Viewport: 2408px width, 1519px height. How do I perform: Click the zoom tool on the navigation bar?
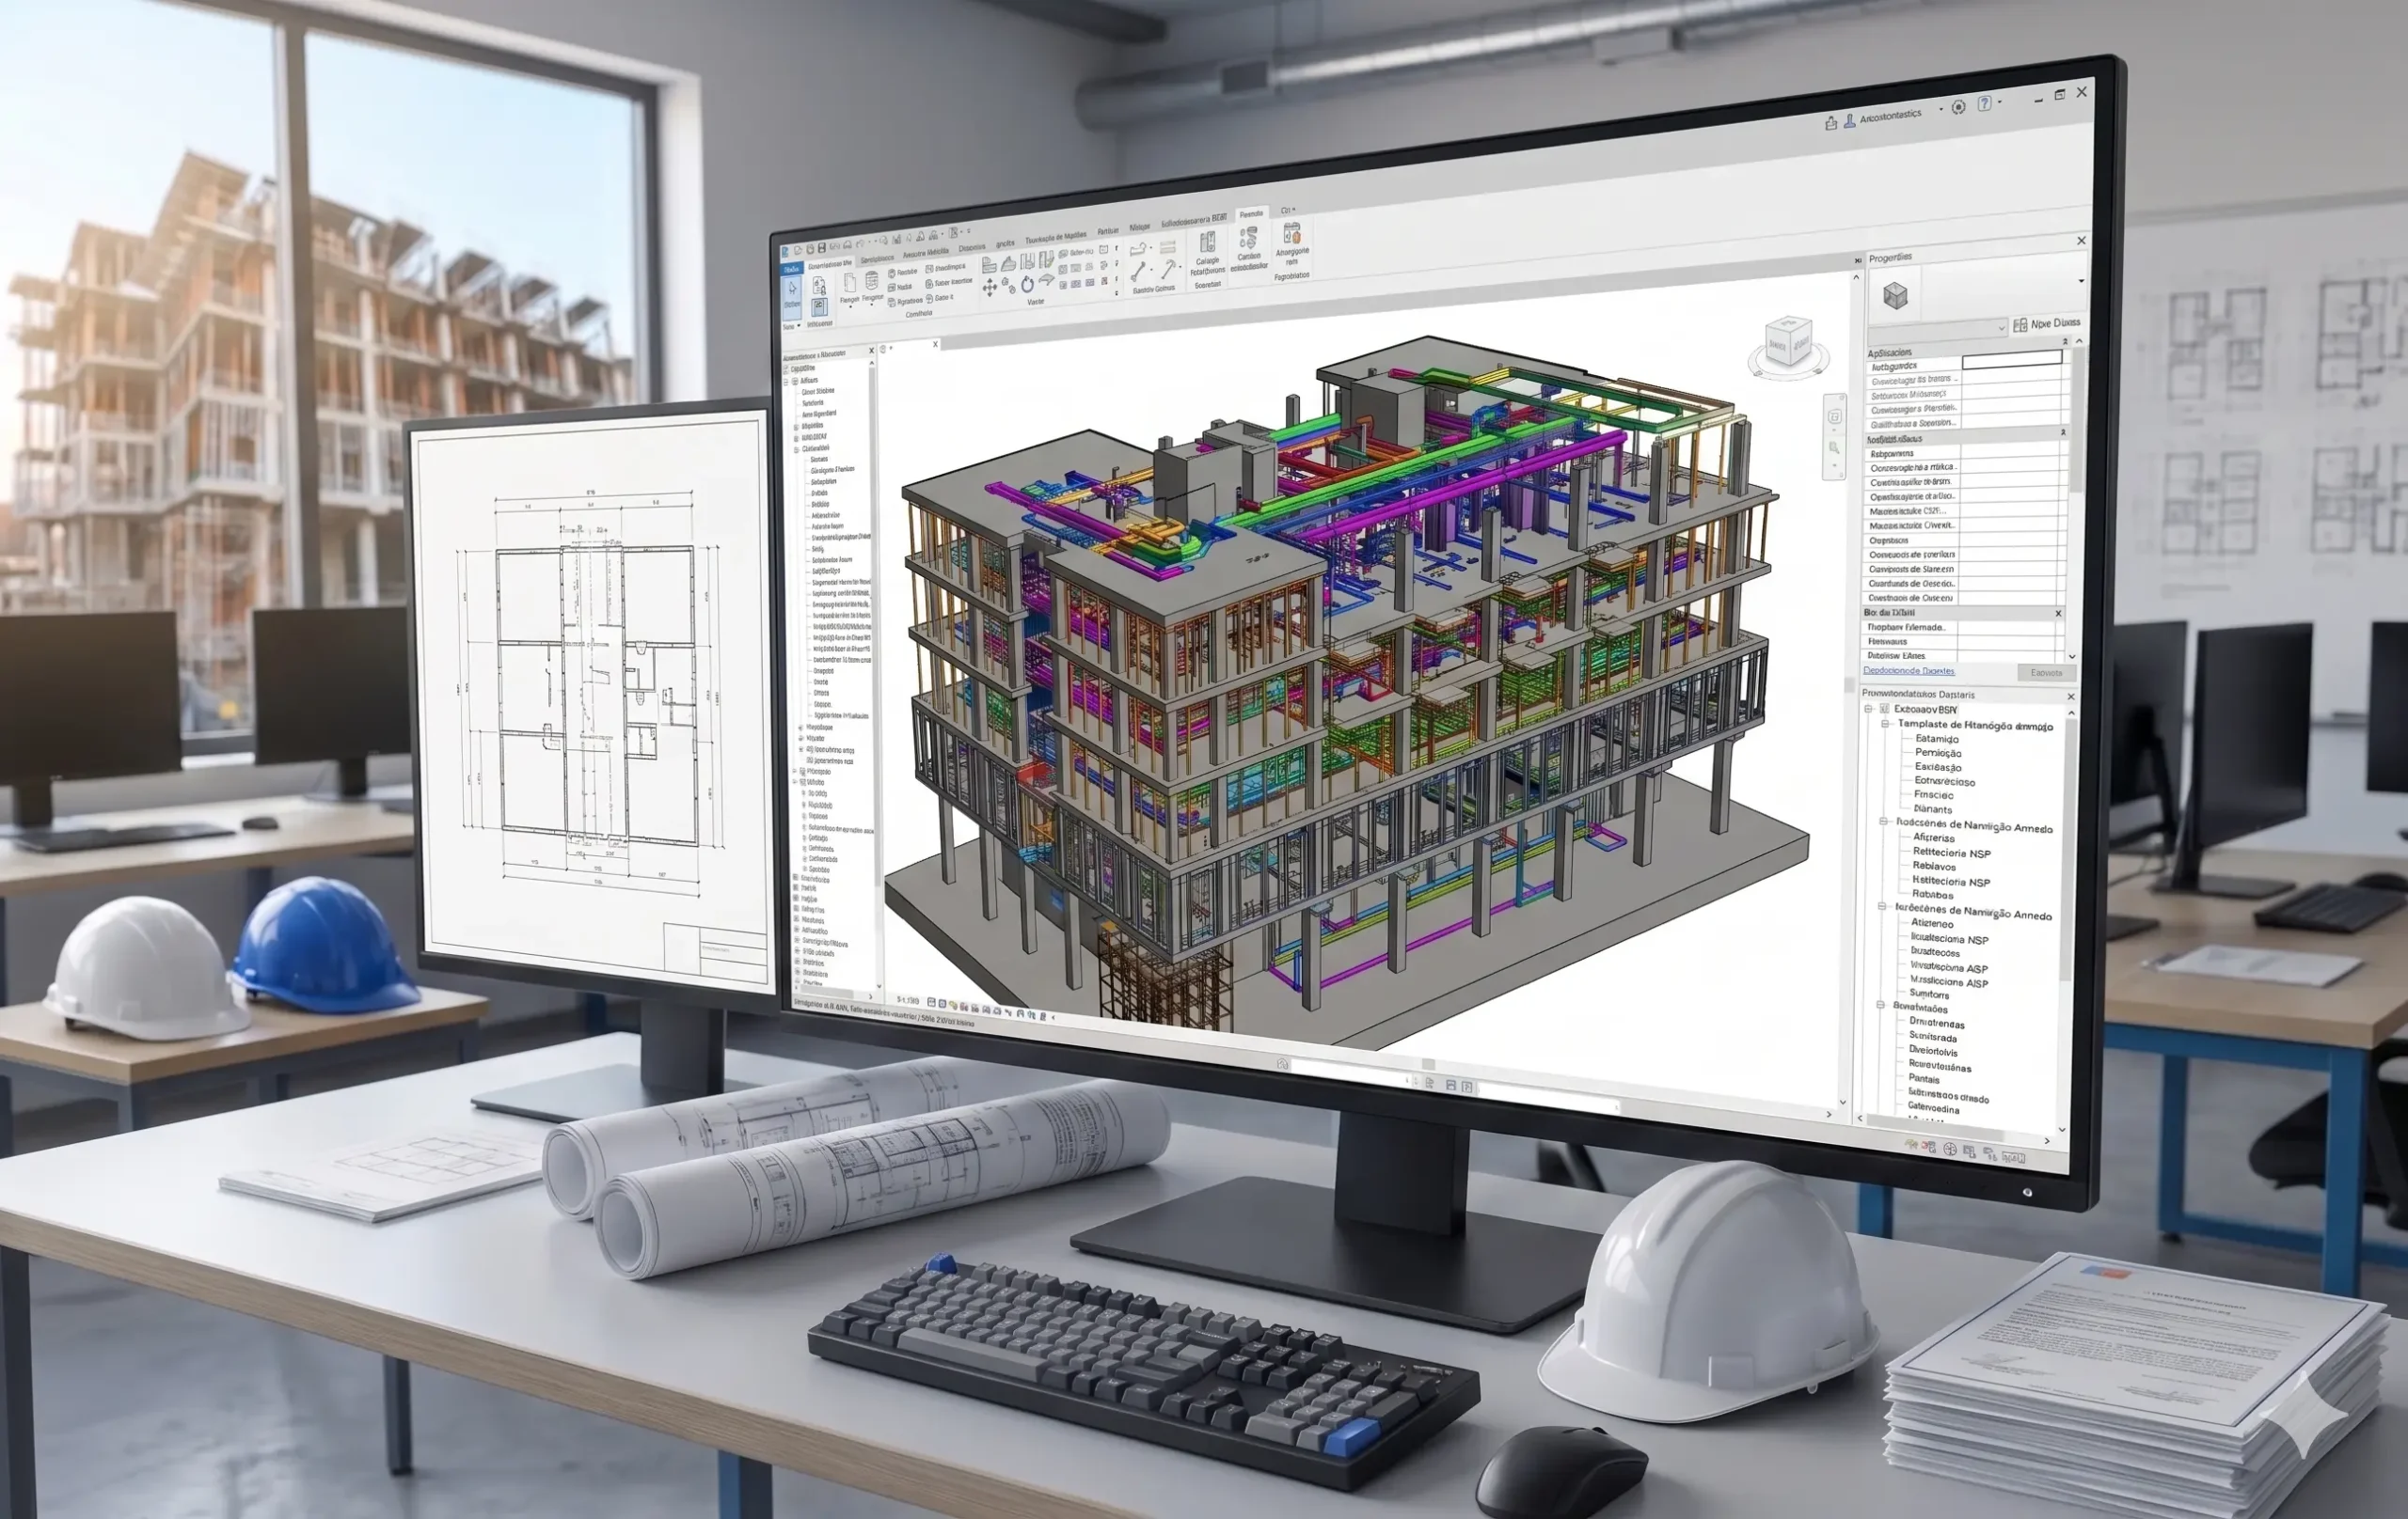pyautogui.click(x=1834, y=447)
